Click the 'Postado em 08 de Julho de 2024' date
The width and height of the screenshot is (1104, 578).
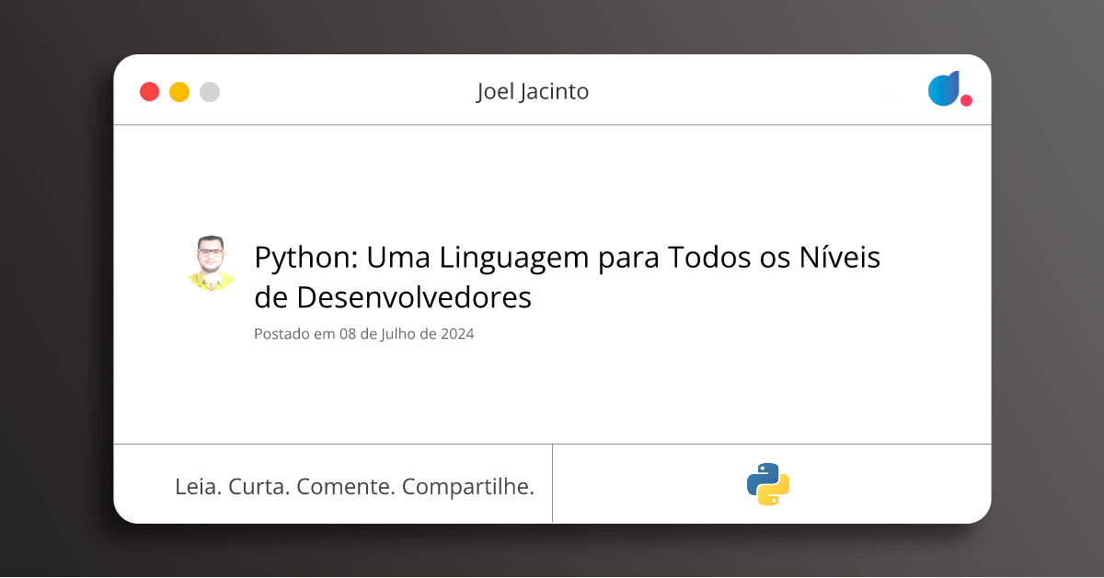point(363,334)
